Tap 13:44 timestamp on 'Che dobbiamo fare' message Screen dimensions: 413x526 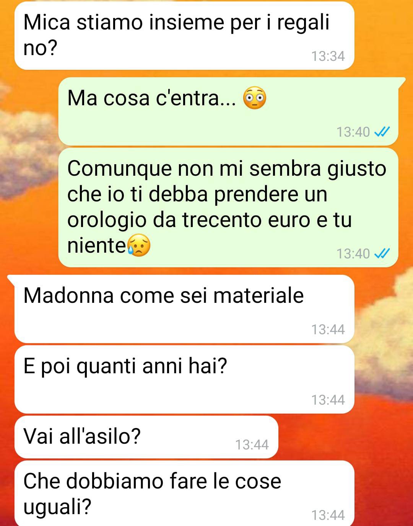point(328,515)
